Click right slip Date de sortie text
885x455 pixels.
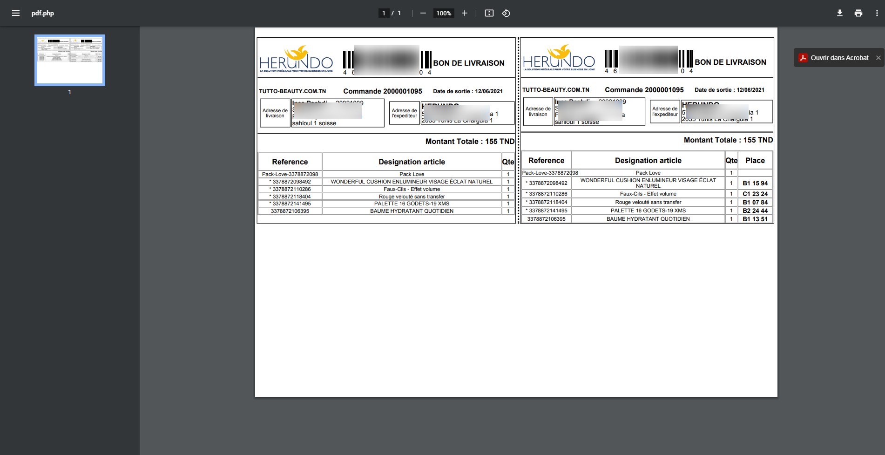(x=730, y=90)
